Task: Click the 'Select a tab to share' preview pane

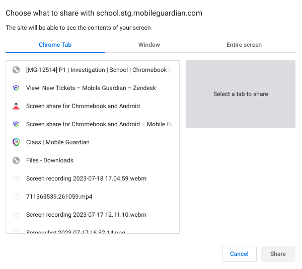Action: click(x=241, y=94)
